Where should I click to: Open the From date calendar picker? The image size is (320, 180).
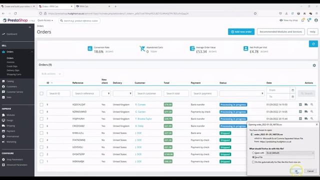292,90
